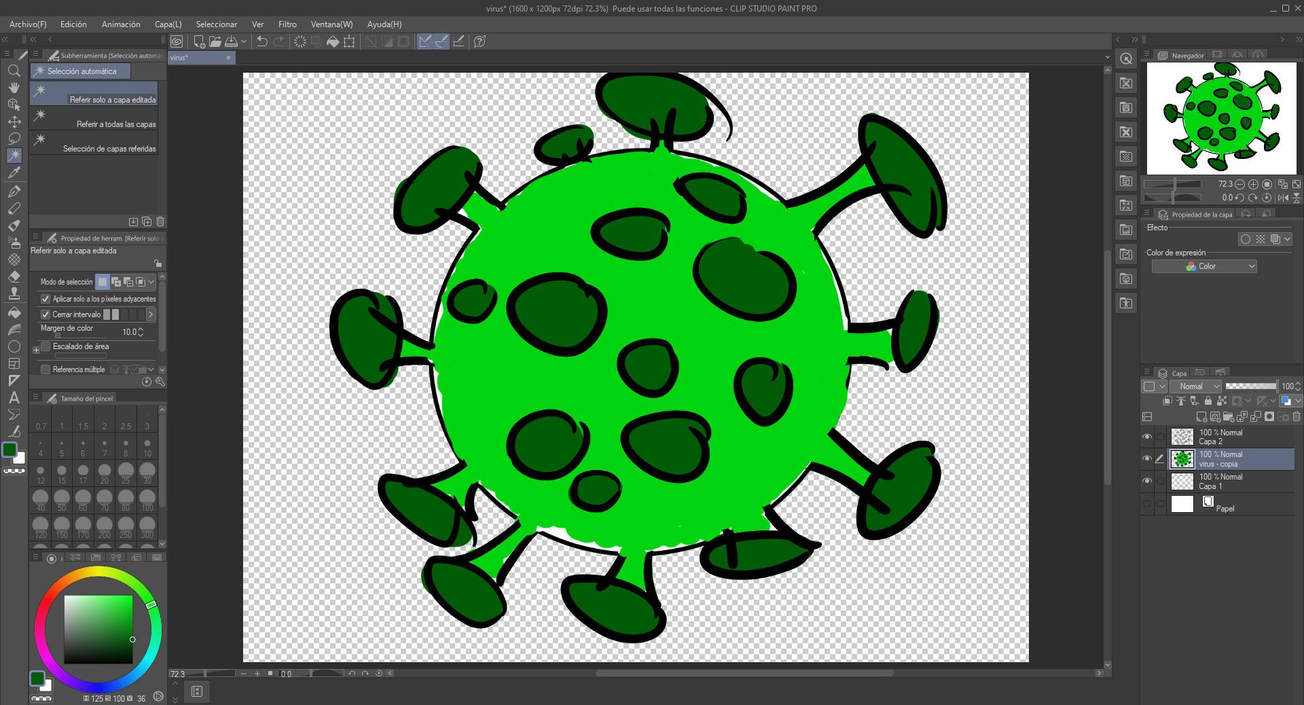Open the Capa(L) menu
The width and height of the screenshot is (1304, 705).
click(x=168, y=24)
